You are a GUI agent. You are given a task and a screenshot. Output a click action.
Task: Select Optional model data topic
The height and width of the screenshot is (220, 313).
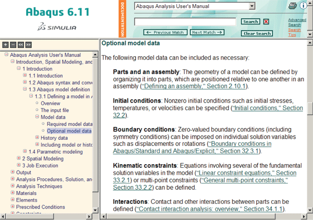point(69,131)
